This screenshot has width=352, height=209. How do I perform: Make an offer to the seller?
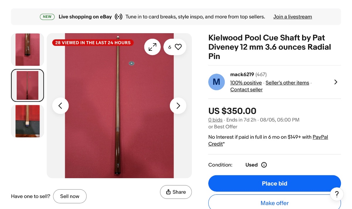274,203
